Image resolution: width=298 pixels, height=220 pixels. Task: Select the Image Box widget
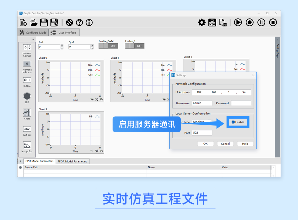pos(27,147)
